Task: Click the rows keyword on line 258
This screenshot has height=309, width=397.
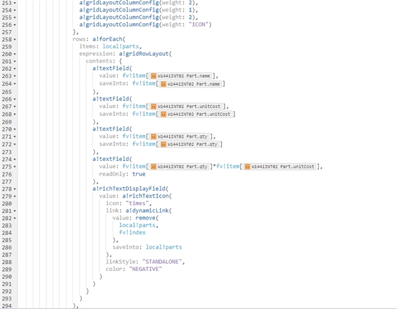Action: click(x=79, y=39)
